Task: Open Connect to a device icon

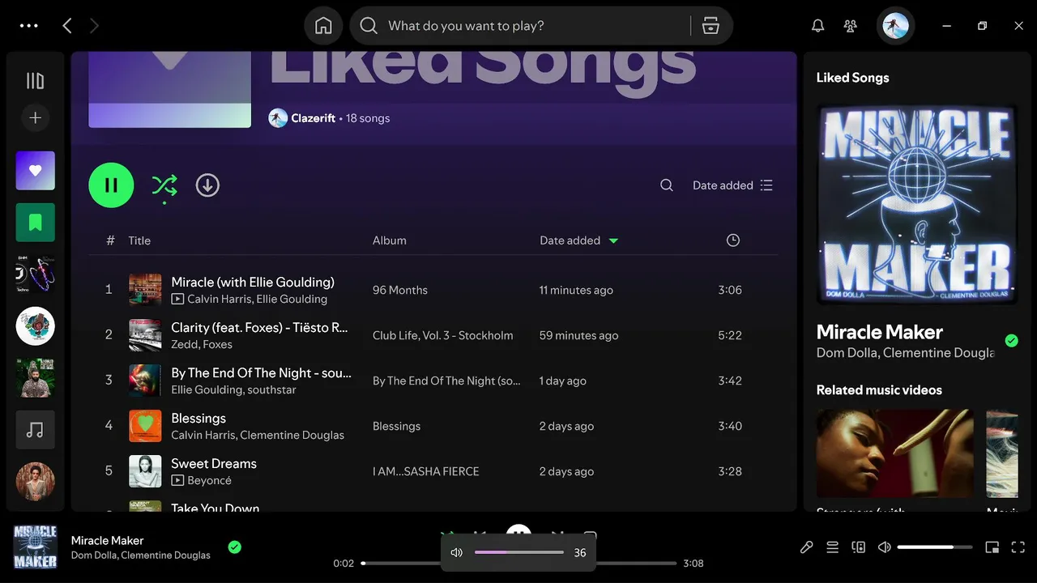Action: click(859, 547)
